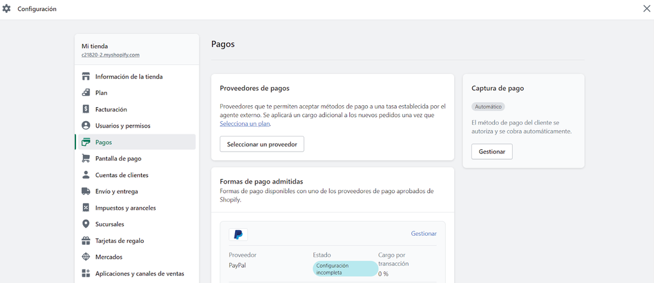Click Gestionar button under Captura de pago
This screenshot has width=654, height=283.
coord(492,152)
